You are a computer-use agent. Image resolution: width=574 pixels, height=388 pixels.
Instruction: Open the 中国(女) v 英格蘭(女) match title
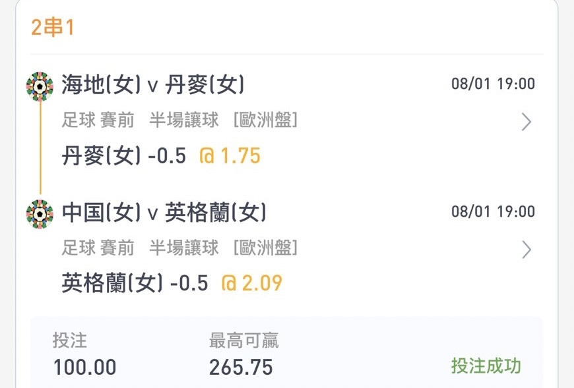[164, 213]
